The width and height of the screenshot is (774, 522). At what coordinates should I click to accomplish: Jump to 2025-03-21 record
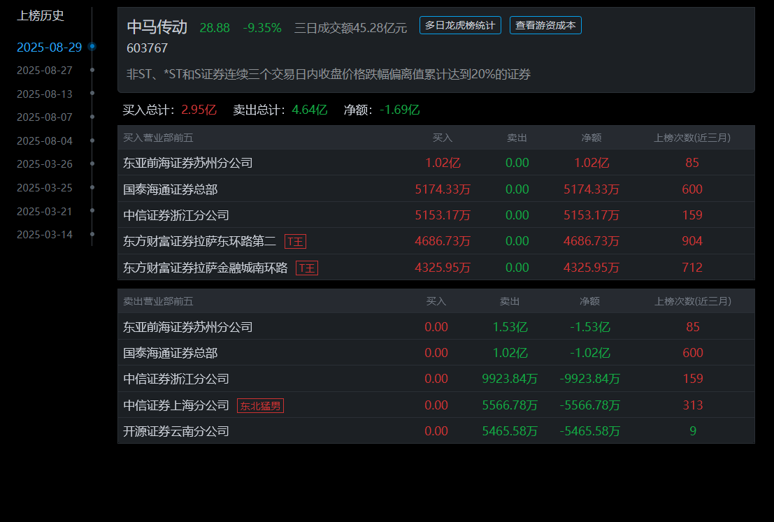coord(45,212)
